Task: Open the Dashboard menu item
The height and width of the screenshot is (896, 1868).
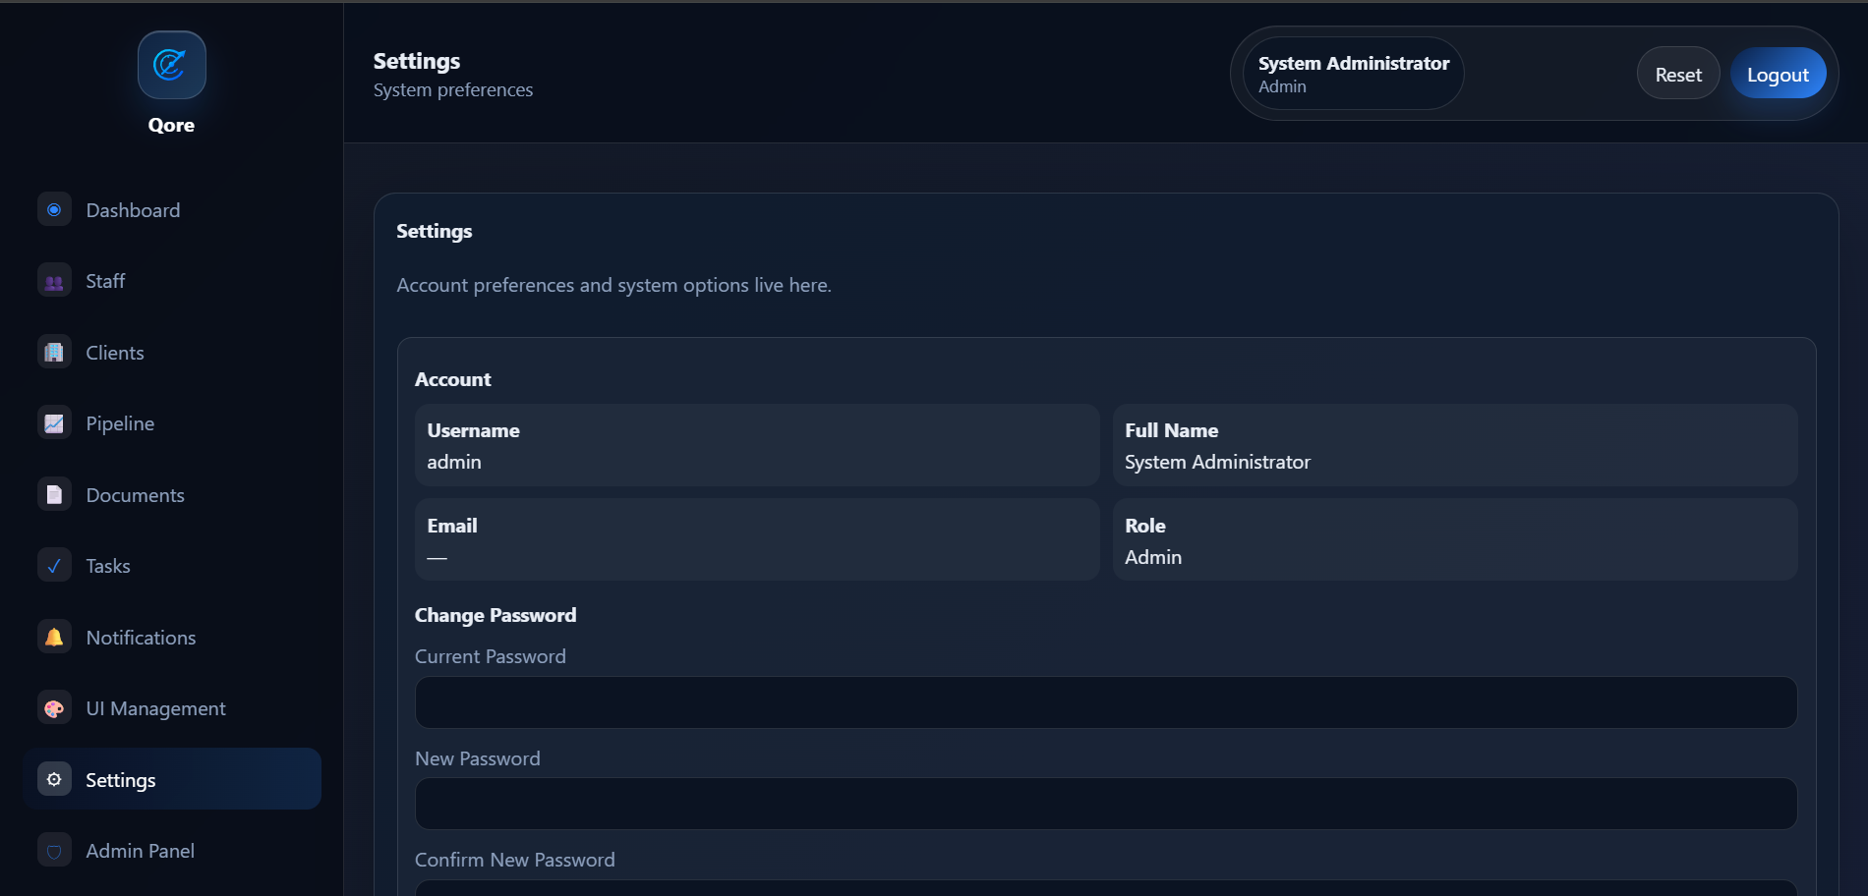Action: tap(172, 209)
